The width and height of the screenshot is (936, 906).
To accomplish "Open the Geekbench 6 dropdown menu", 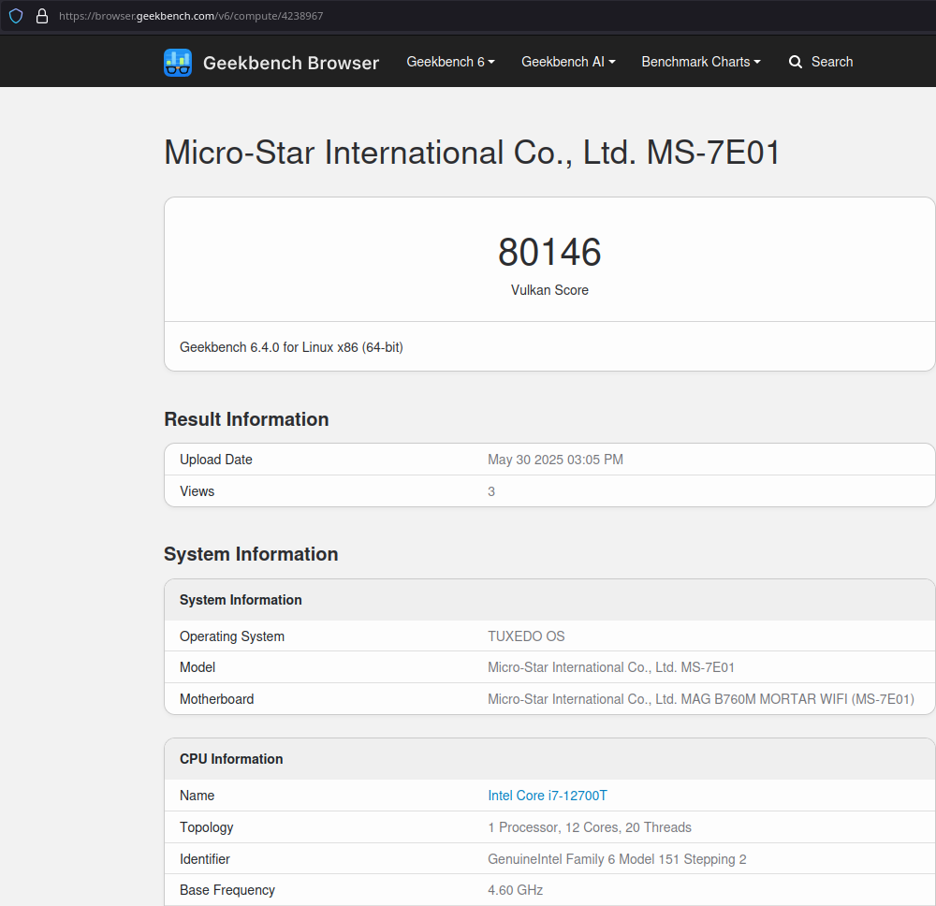I will coord(451,62).
